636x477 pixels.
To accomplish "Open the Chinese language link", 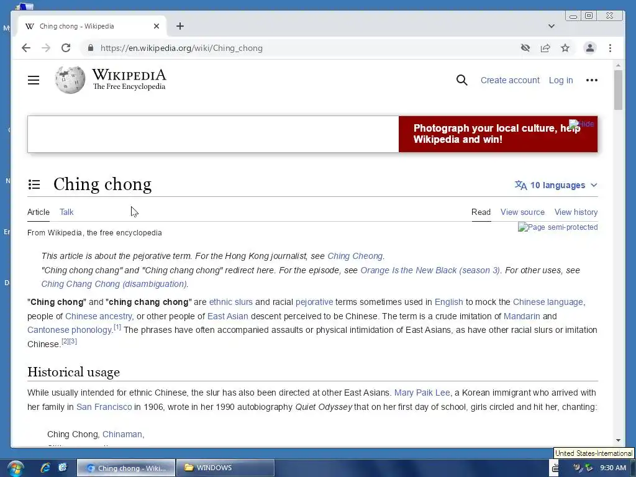I will [x=548, y=302].
